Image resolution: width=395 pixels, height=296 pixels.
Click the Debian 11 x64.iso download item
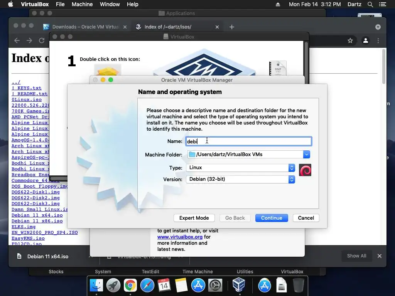coord(48,256)
